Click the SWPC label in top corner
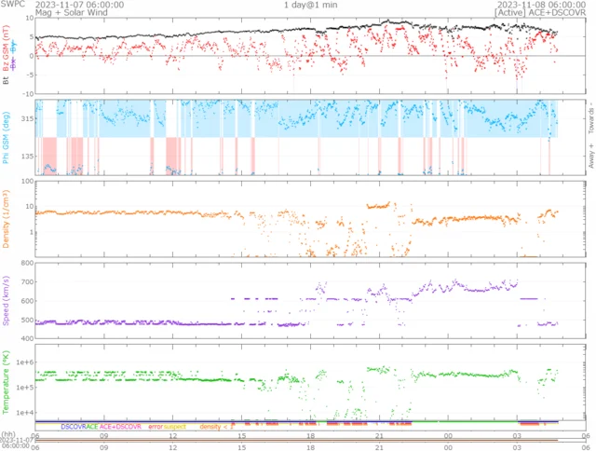Image resolution: width=596 pixels, height=451 pixels. click(13, 5)
